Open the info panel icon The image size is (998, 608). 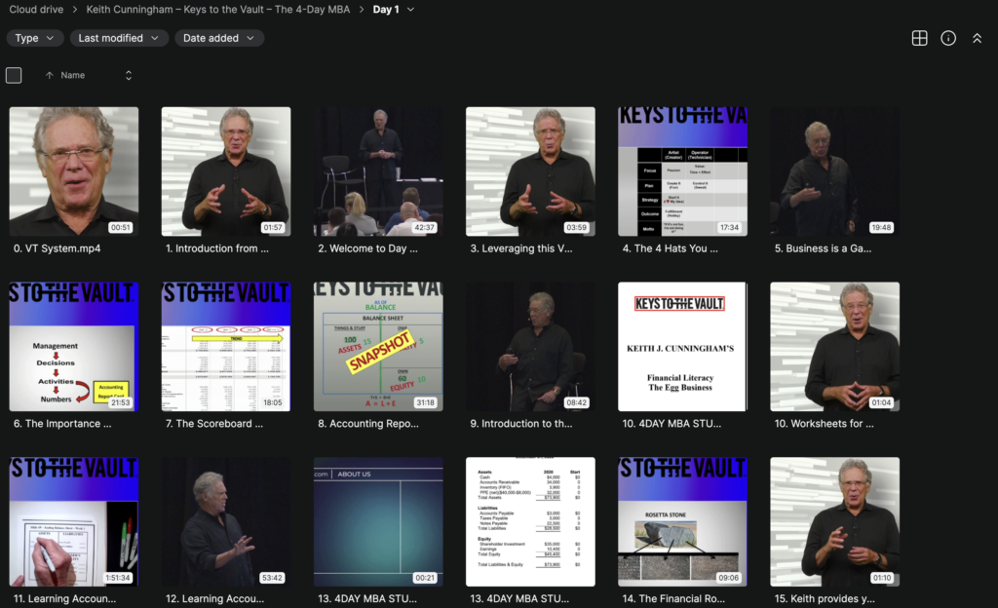[x=948, y=38]
